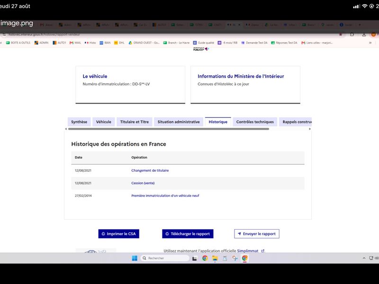
Task: Click the Cession (vente) operation
Action: (143, 183)
